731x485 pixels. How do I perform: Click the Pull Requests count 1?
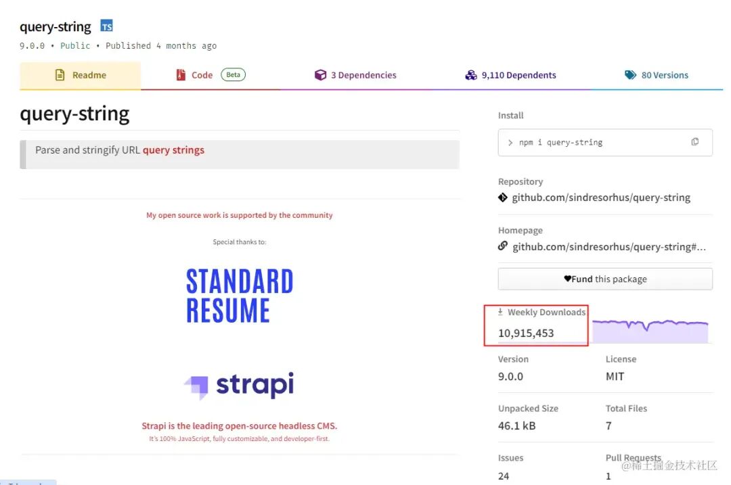(x=608, y=476)
